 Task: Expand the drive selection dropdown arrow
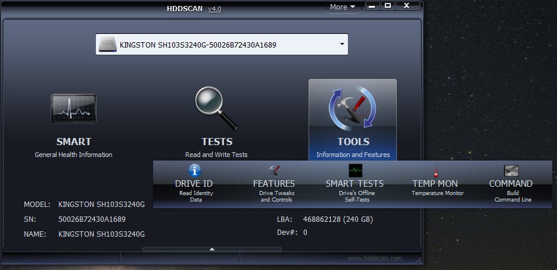342,45
